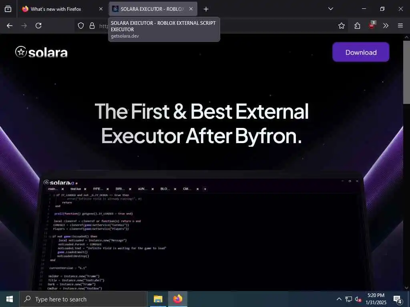The height and width of the screenshot is (307, 410).
Task: Click the page vertical scrollbar thumb
Action: [x=407, y=72]
